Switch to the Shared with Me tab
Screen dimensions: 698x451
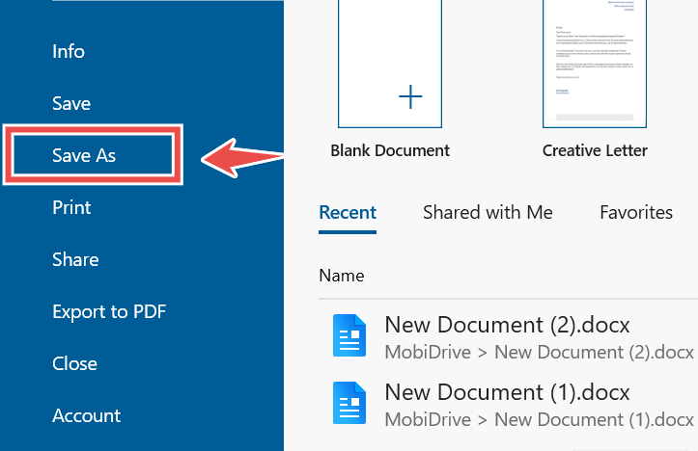click(488, 212)
